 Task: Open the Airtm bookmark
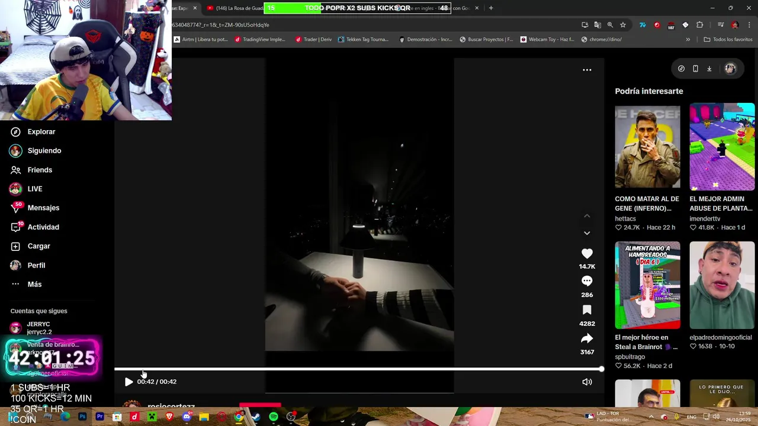click(201, 40)
